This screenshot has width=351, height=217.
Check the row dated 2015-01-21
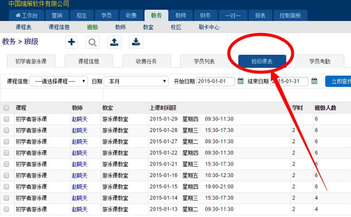6,164
